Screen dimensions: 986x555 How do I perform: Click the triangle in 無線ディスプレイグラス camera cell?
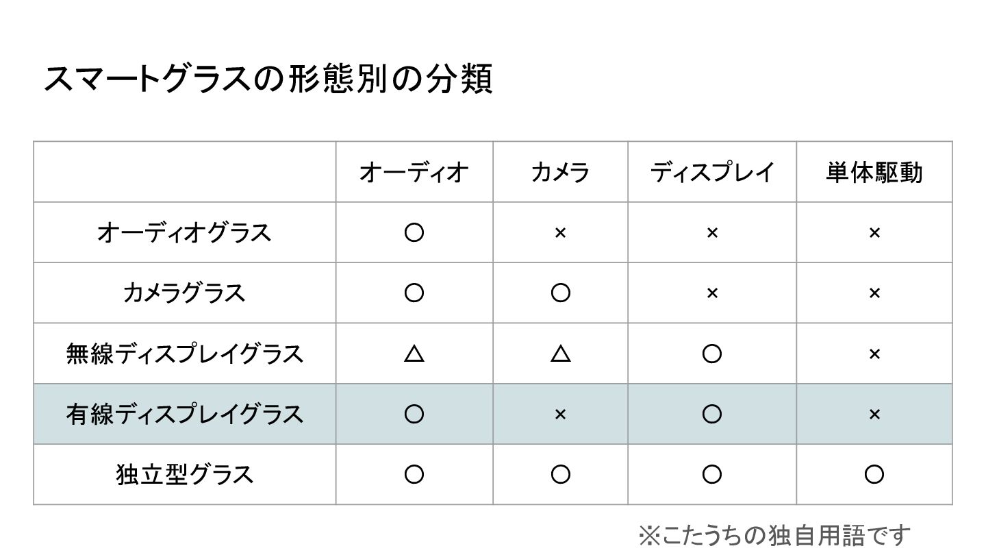[560, 354]
